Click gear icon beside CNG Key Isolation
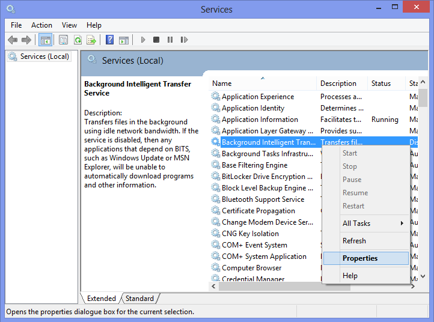 [x=216, y=233]
